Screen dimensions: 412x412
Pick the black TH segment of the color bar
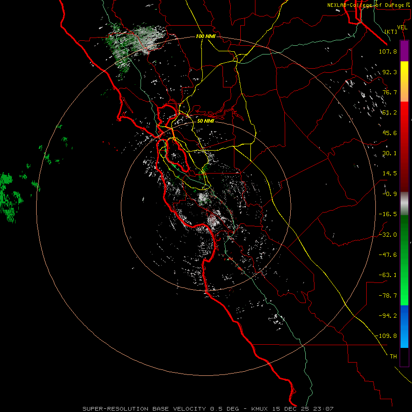[404, 357]
